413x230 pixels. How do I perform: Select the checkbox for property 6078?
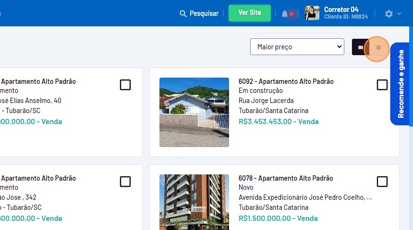(x=382, y=182)
